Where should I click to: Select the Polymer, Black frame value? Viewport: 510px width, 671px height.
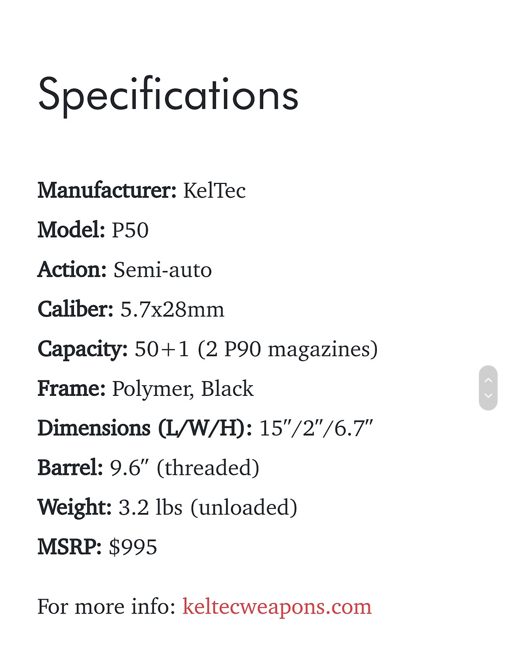(183, 389)
